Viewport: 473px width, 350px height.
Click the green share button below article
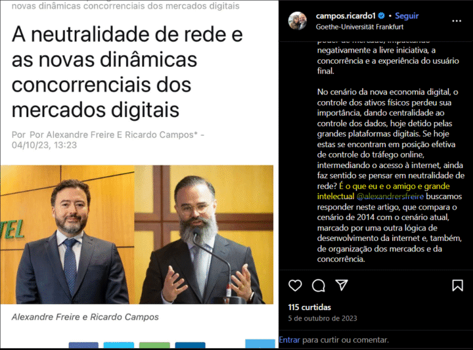(x=154, y=345)
